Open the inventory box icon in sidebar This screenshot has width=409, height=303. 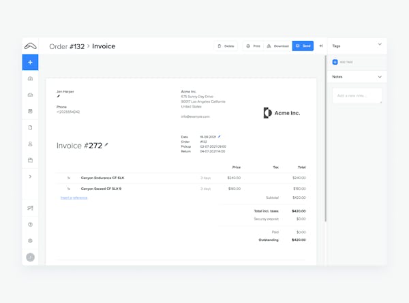pos(30,160)
